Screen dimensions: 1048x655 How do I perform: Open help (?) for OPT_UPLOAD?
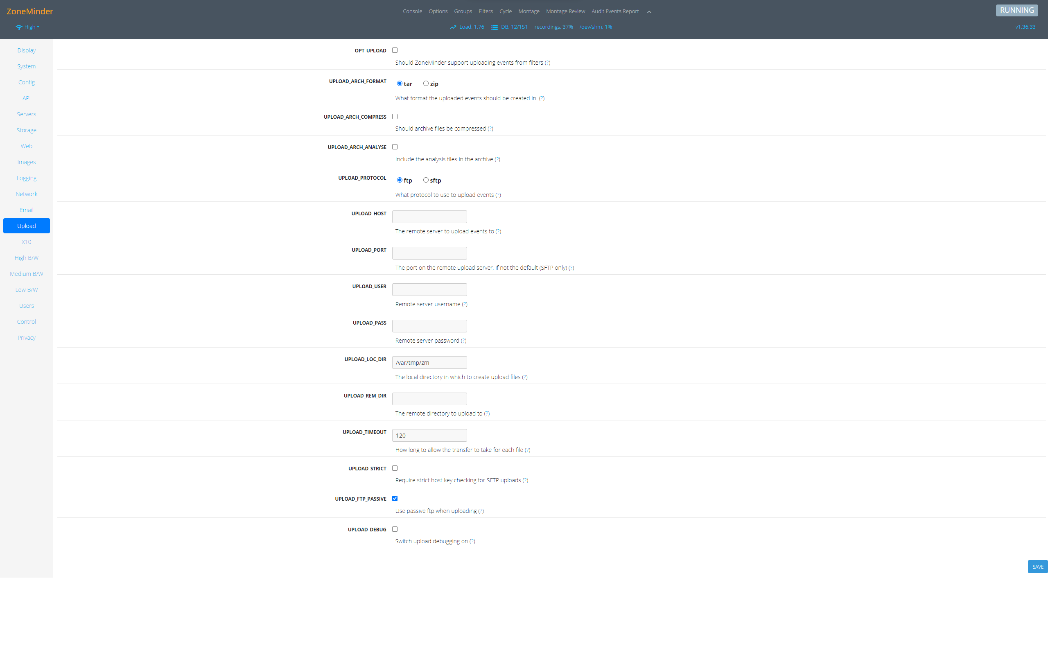pos(547,63)
